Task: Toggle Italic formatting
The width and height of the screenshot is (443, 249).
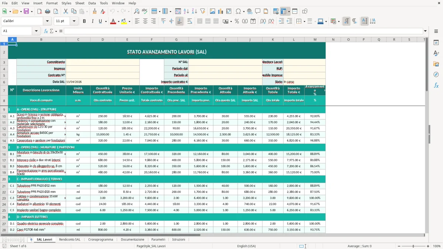Action: (x=92, y=21)
